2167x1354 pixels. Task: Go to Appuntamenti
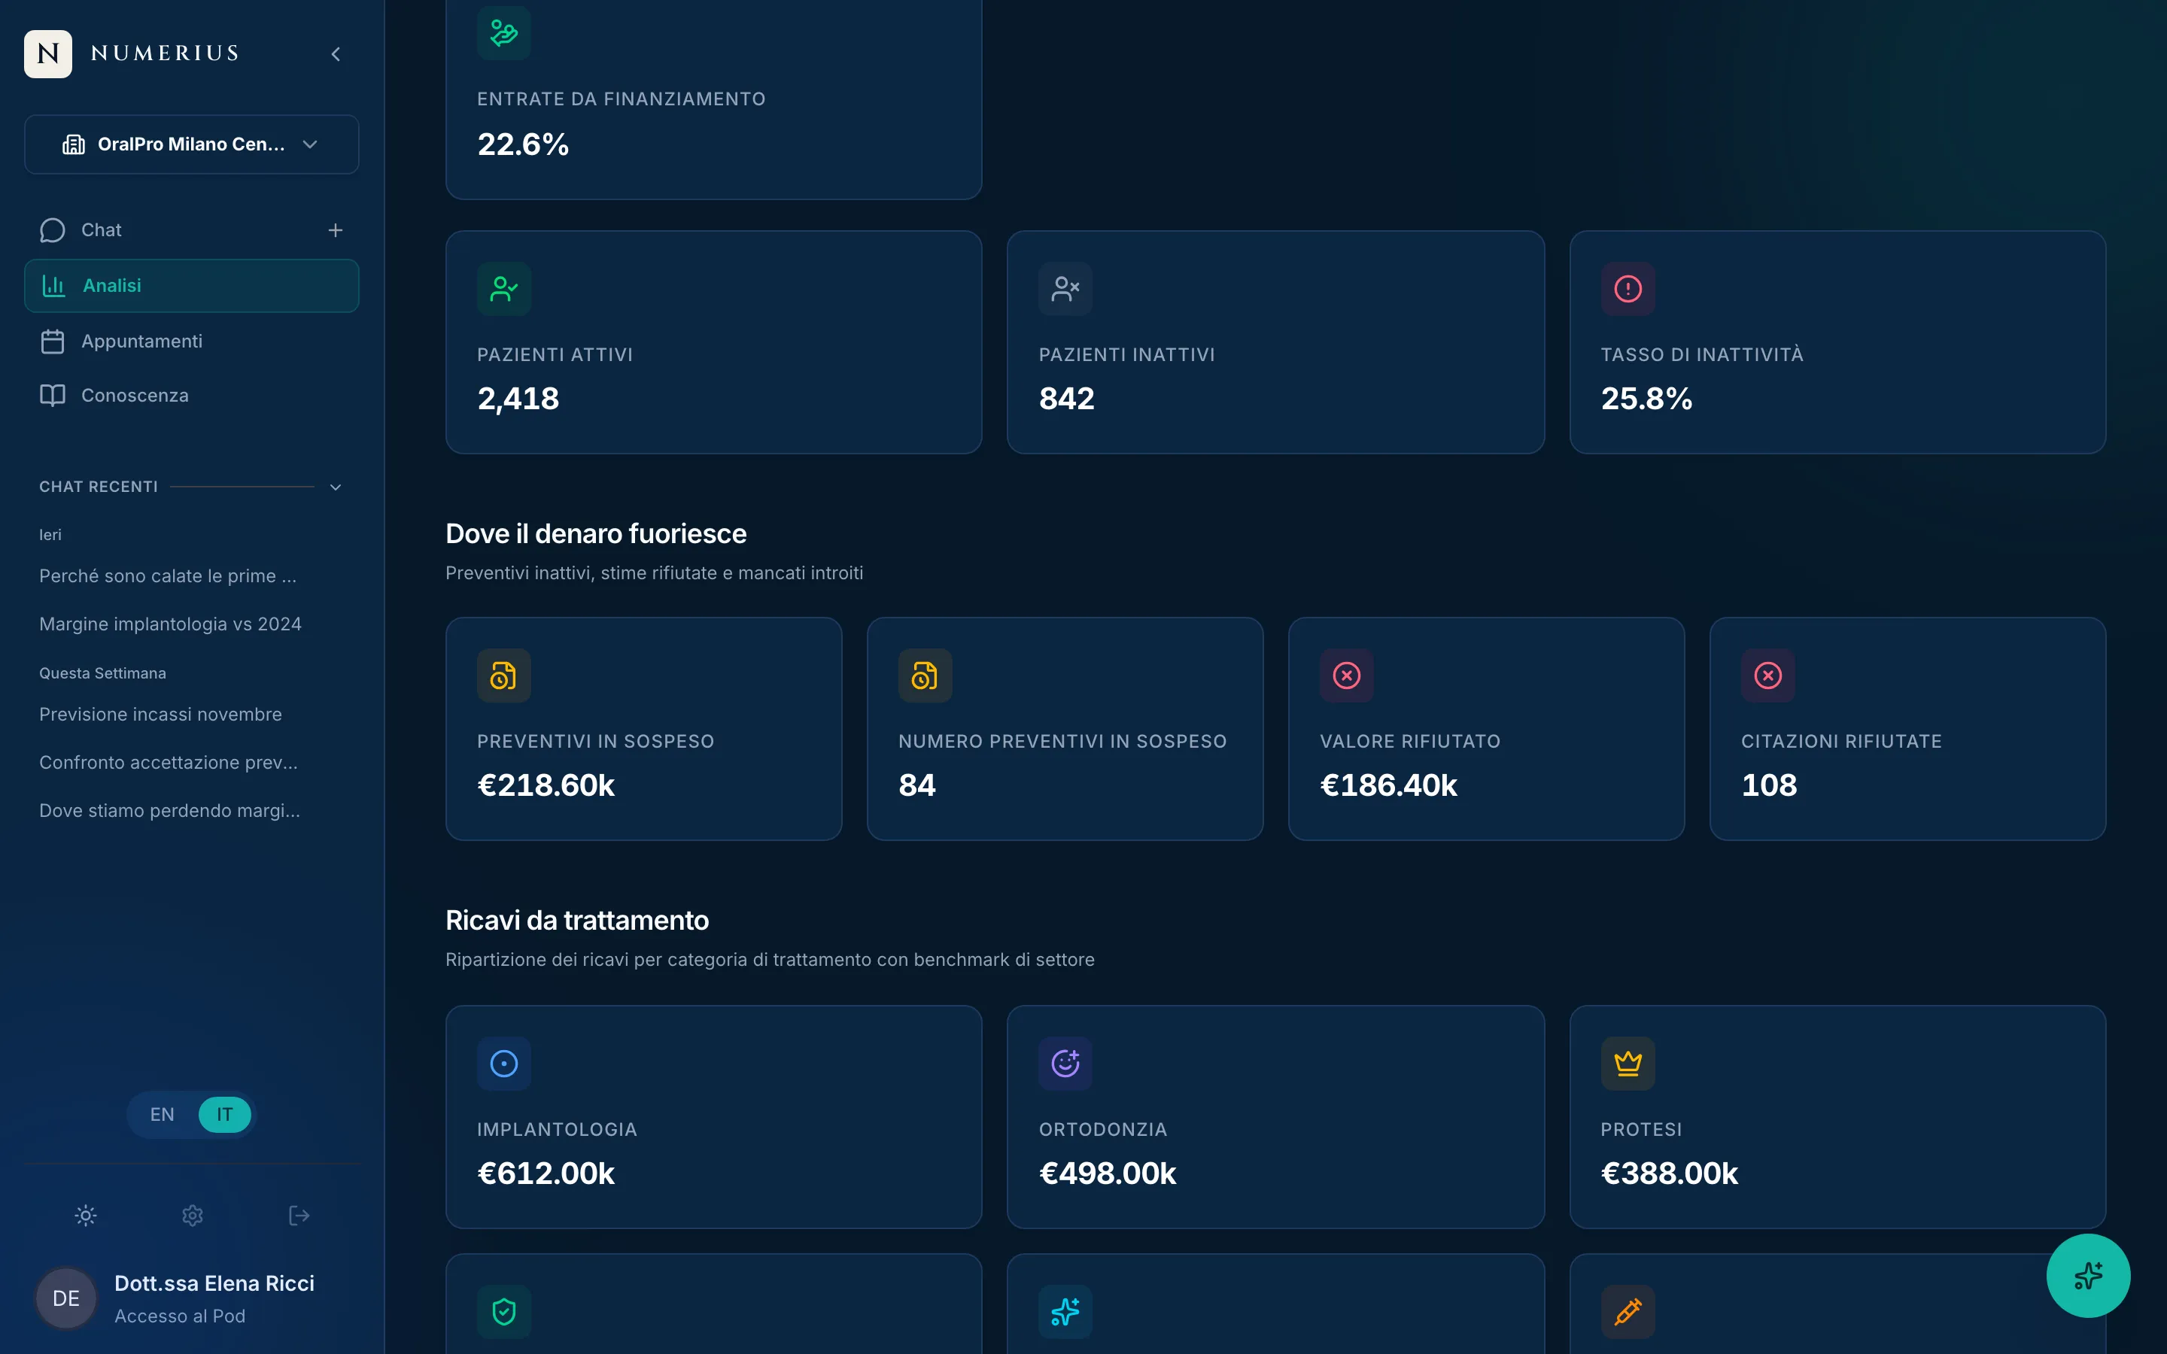pos(192,342)
